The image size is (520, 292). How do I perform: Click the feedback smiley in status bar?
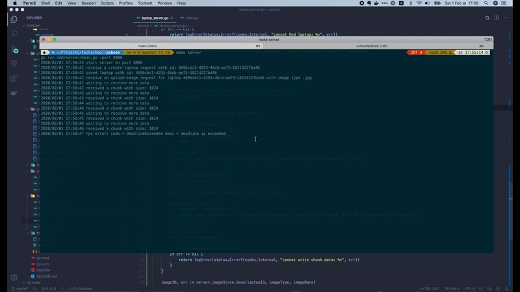point(498,289)
